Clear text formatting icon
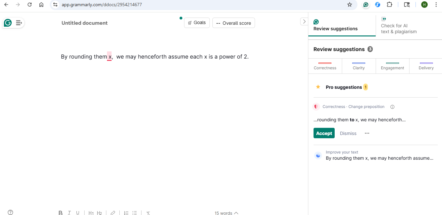442x215 pixels. [148, 213]
